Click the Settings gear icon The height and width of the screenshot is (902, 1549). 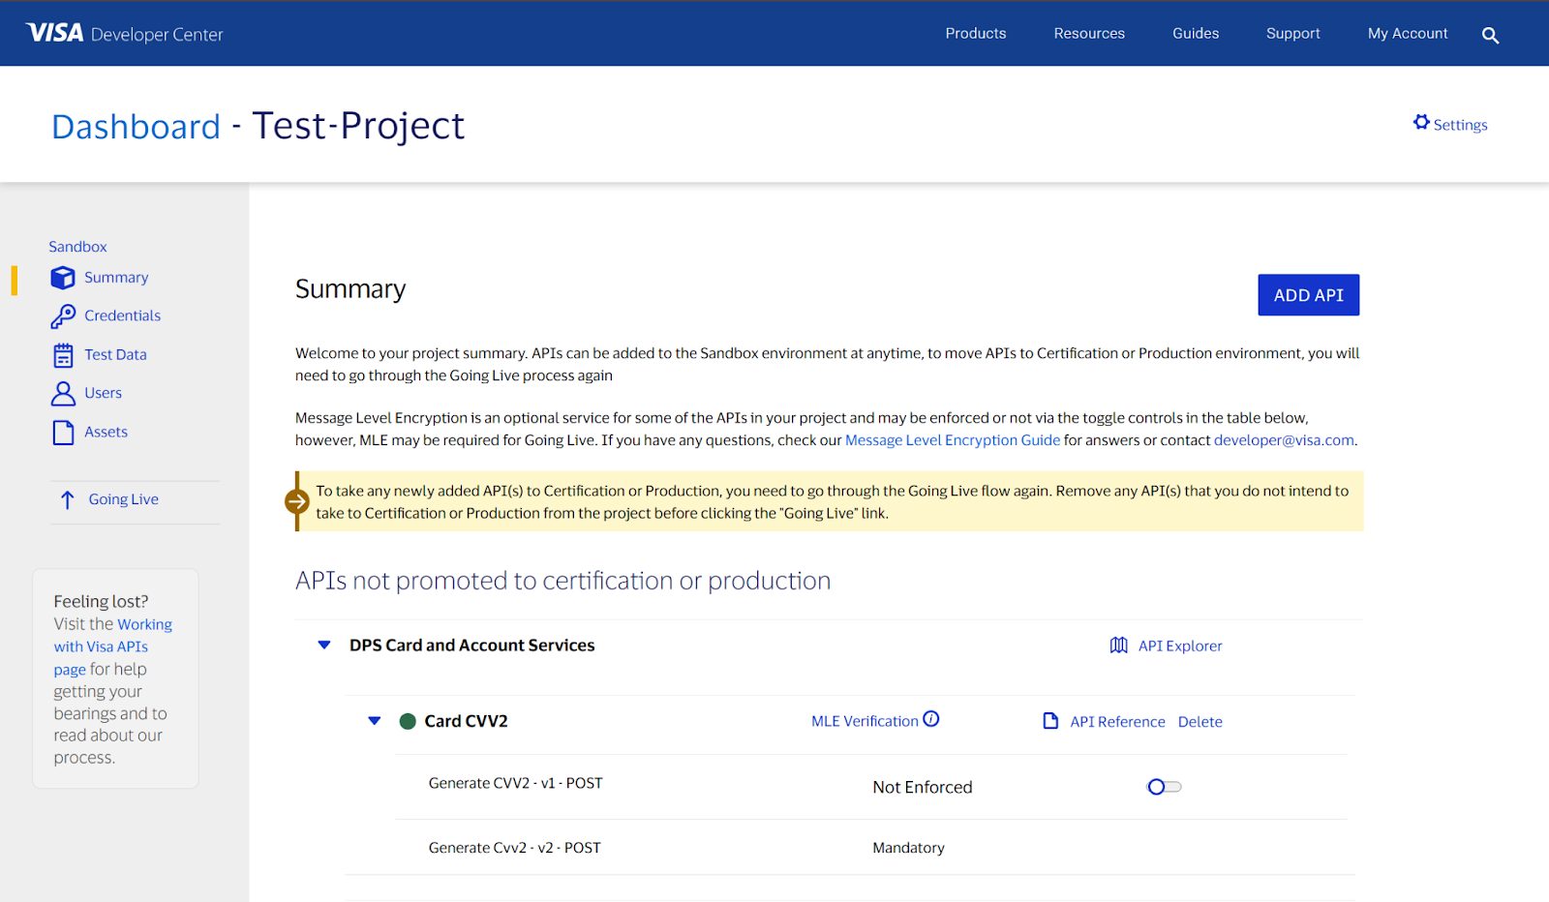pos(1421,122)
